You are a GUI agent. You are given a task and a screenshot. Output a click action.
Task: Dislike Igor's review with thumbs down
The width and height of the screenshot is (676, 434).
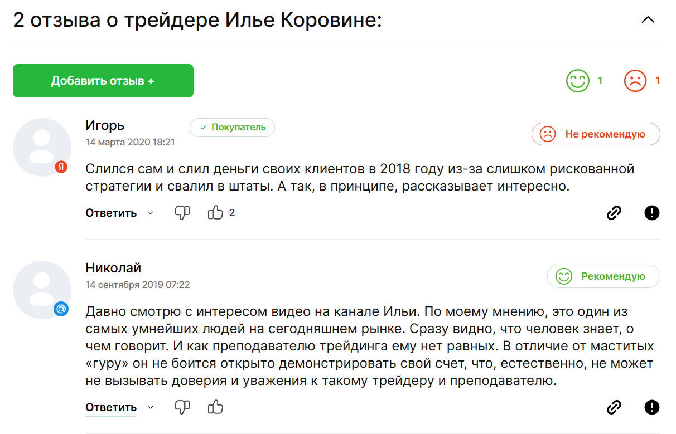pos(182,213)
